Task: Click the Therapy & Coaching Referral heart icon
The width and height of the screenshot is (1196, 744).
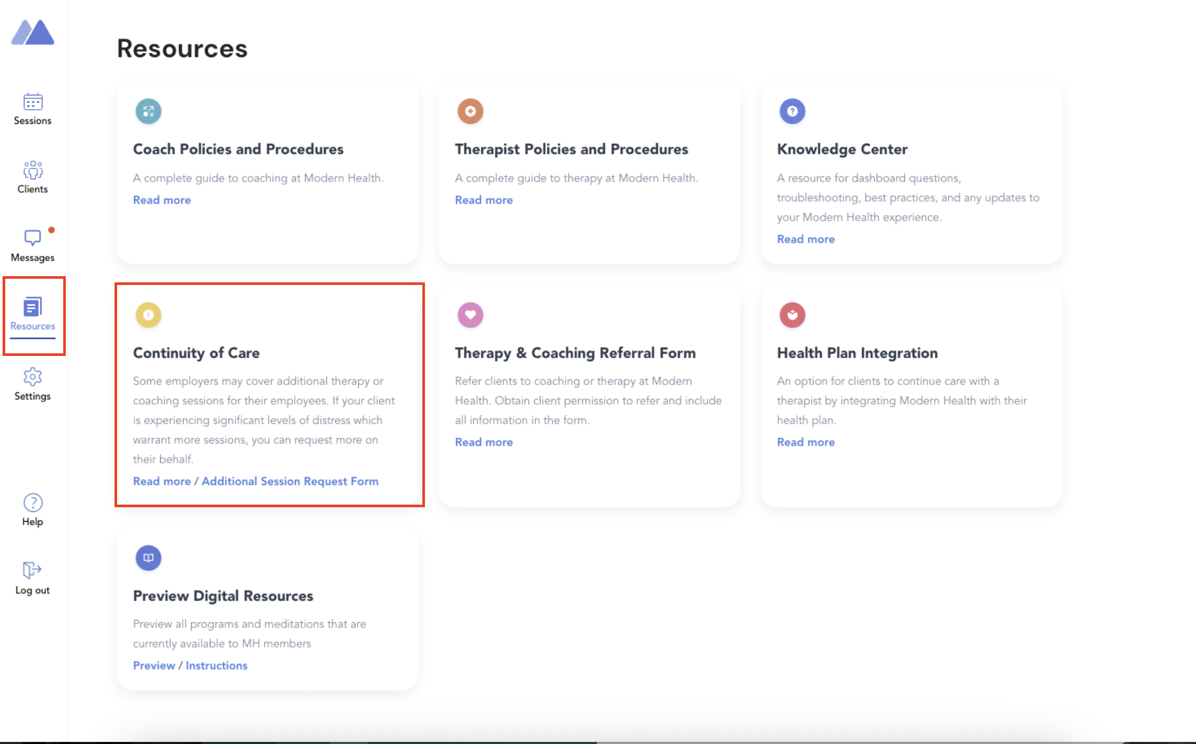Action: click(470, 314)
